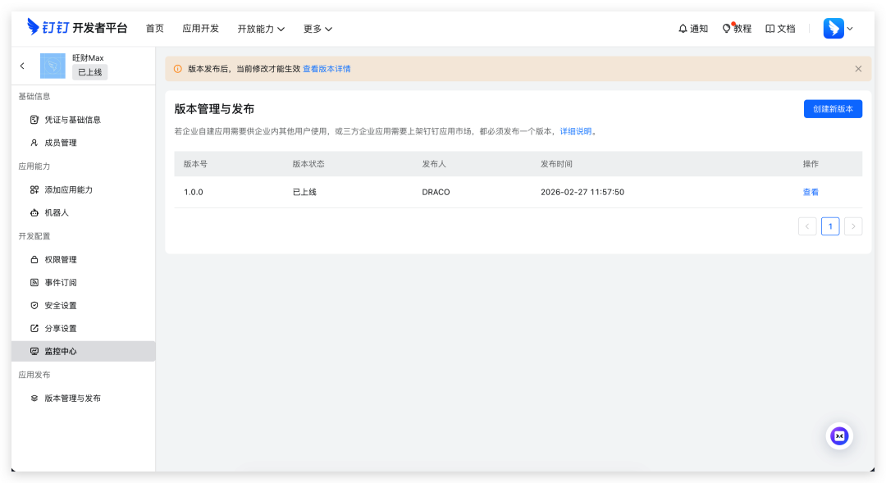Open 教程 tutorials with lightbulb icon
The height and width of the screenshot is (483, 886).
tap(736, 29)
